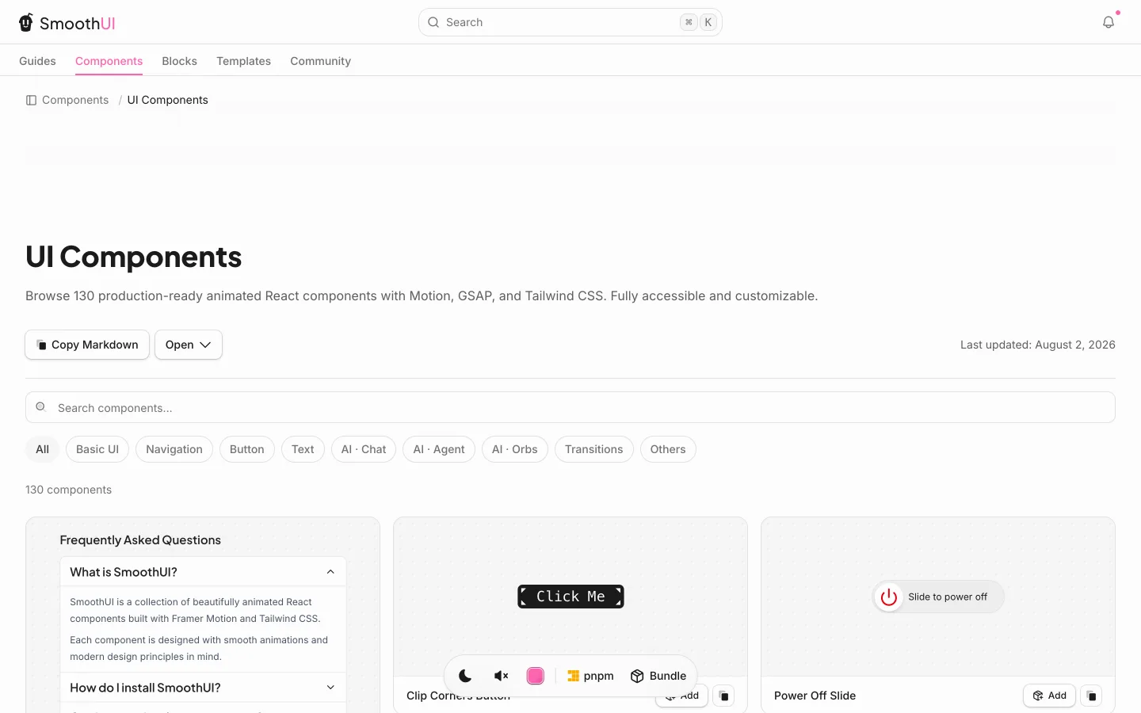This screenshot has width=1141, height=713.
Task: Open the notifications bell
Action: click(x=1109, y=22)
